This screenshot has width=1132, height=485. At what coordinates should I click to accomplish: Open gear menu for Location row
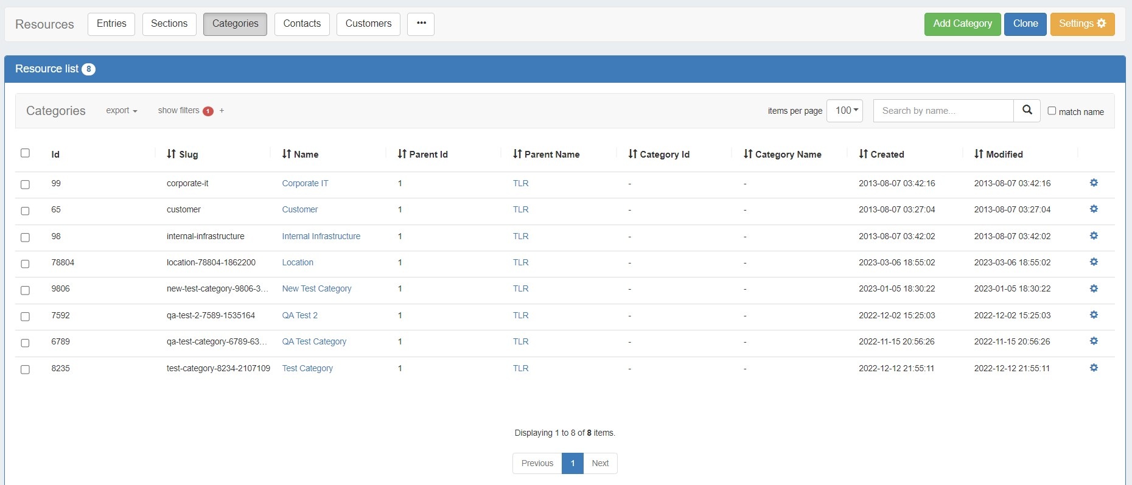click(1094, 262)
